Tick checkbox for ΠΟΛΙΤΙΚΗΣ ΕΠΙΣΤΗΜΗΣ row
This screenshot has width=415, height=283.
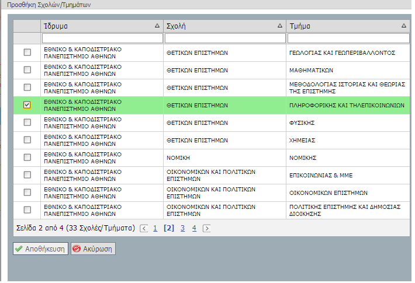point(27,210)
